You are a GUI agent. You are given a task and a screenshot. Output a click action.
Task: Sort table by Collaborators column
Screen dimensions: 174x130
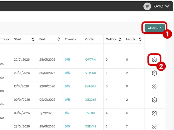pyautogui.click(x=120, y=39)
